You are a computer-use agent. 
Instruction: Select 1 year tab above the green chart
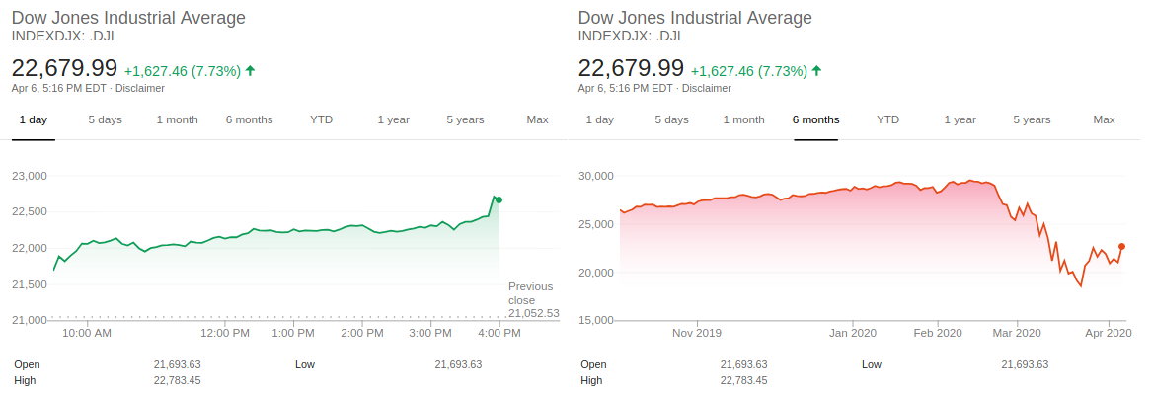click(x=393, y=119)
